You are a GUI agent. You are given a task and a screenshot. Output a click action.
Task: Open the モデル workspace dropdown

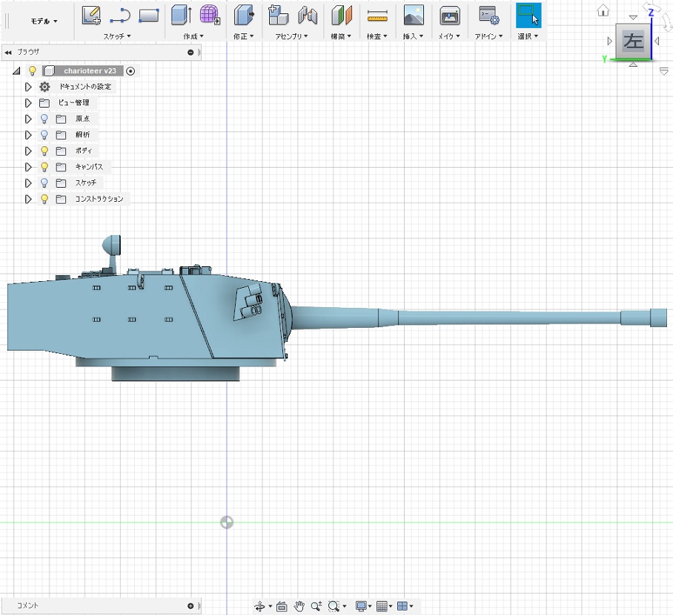coord(44,22)
